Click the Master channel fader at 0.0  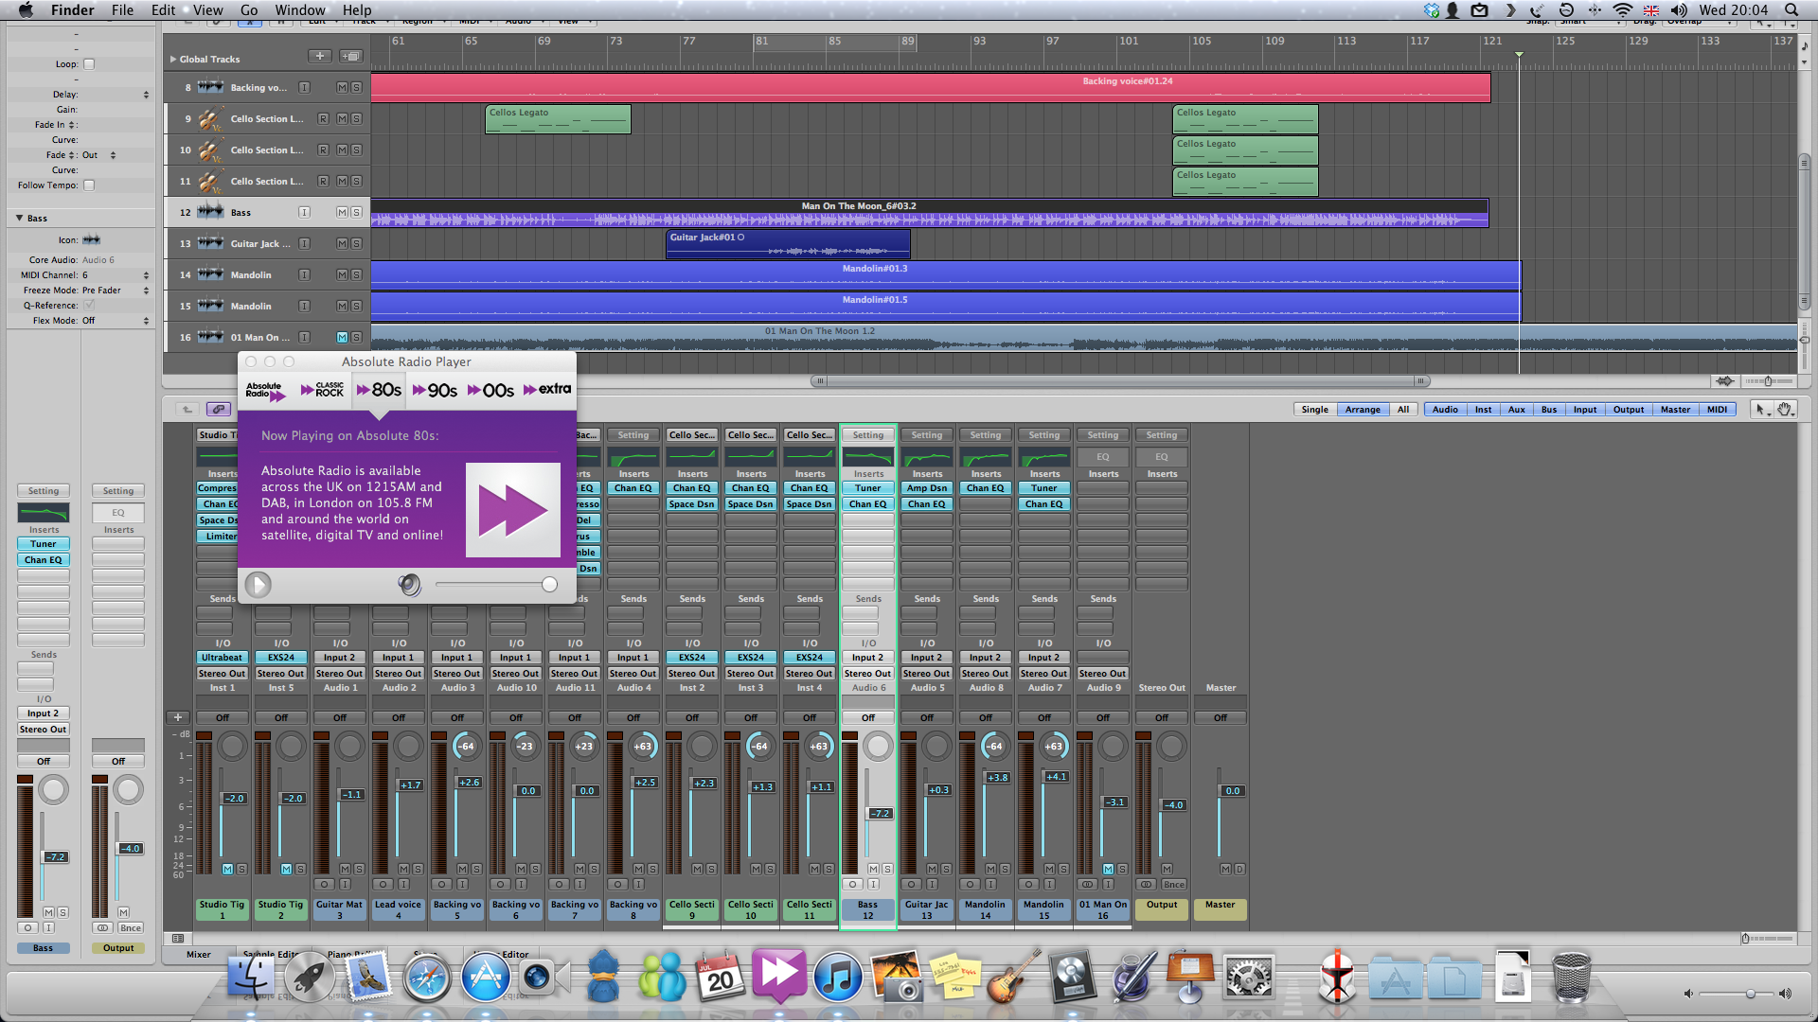coord(1232,791)
